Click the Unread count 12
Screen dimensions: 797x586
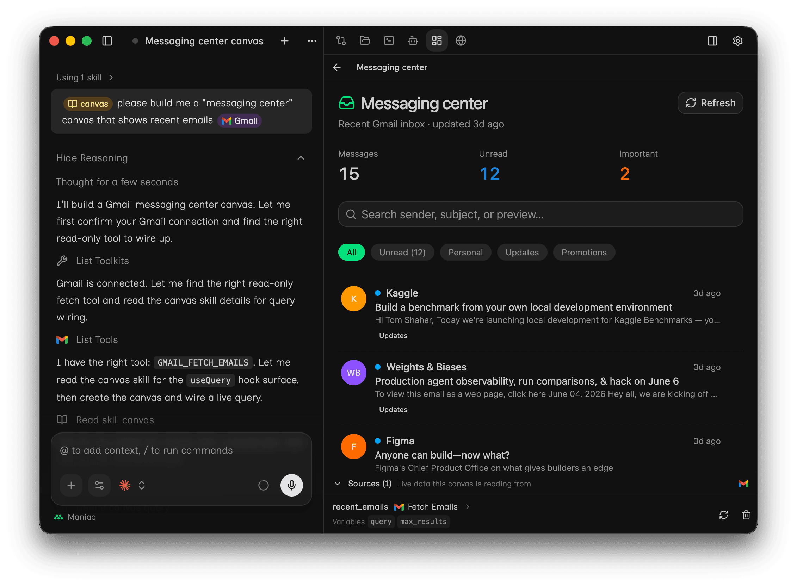(x=489, y=174)
